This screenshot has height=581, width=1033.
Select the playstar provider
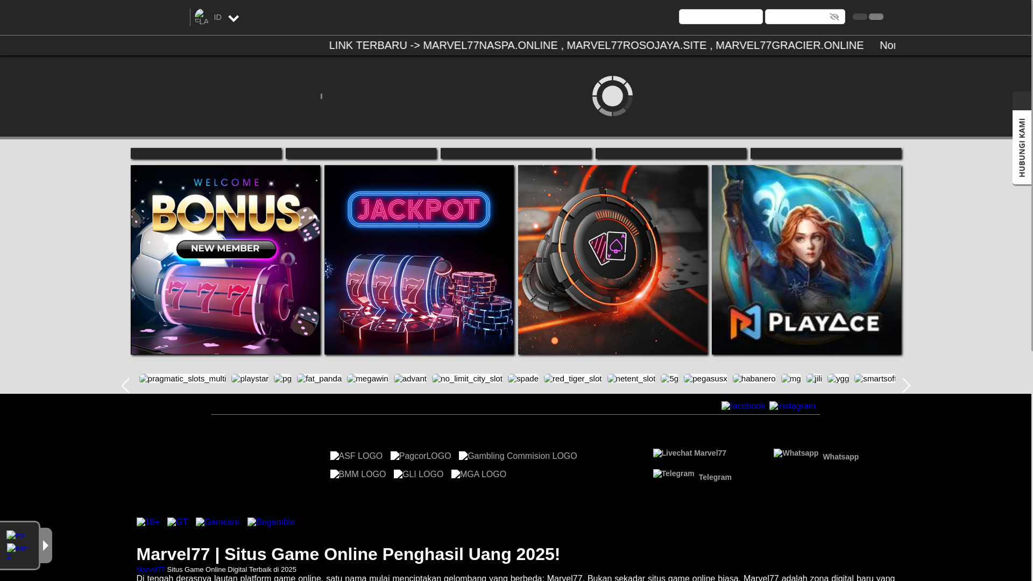pyautogui.click(x=250, y=379)
